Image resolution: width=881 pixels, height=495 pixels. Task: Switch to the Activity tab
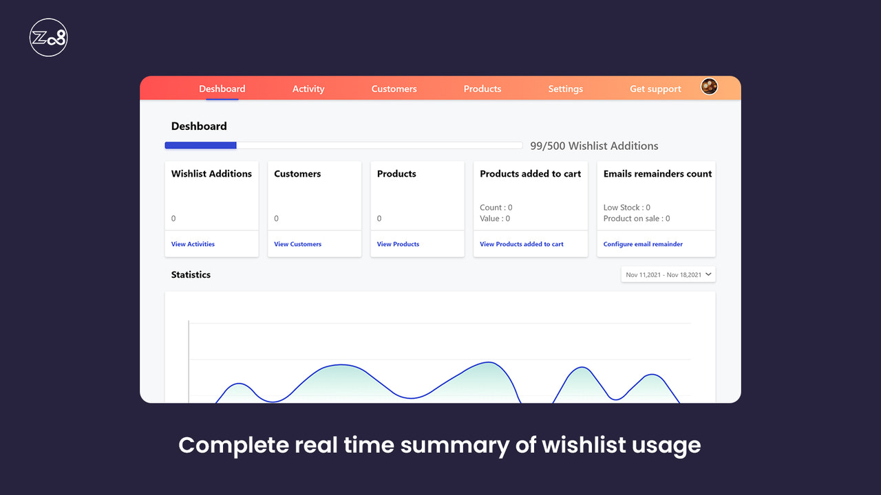(308, 89)
